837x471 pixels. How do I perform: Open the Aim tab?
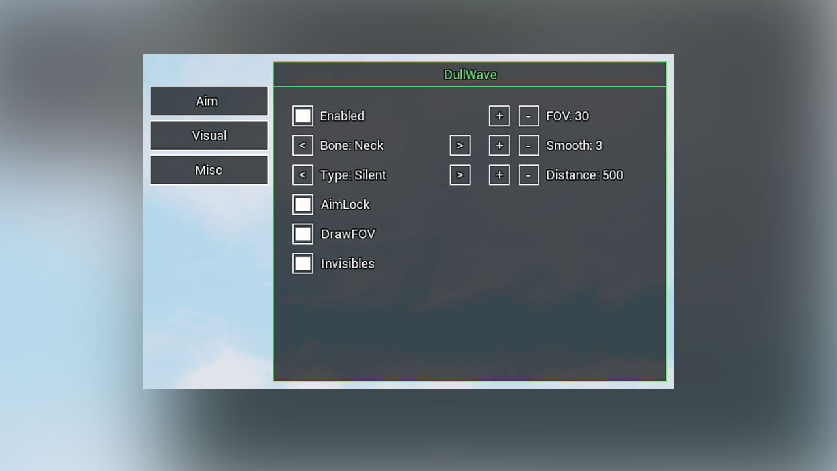(209, 101)
